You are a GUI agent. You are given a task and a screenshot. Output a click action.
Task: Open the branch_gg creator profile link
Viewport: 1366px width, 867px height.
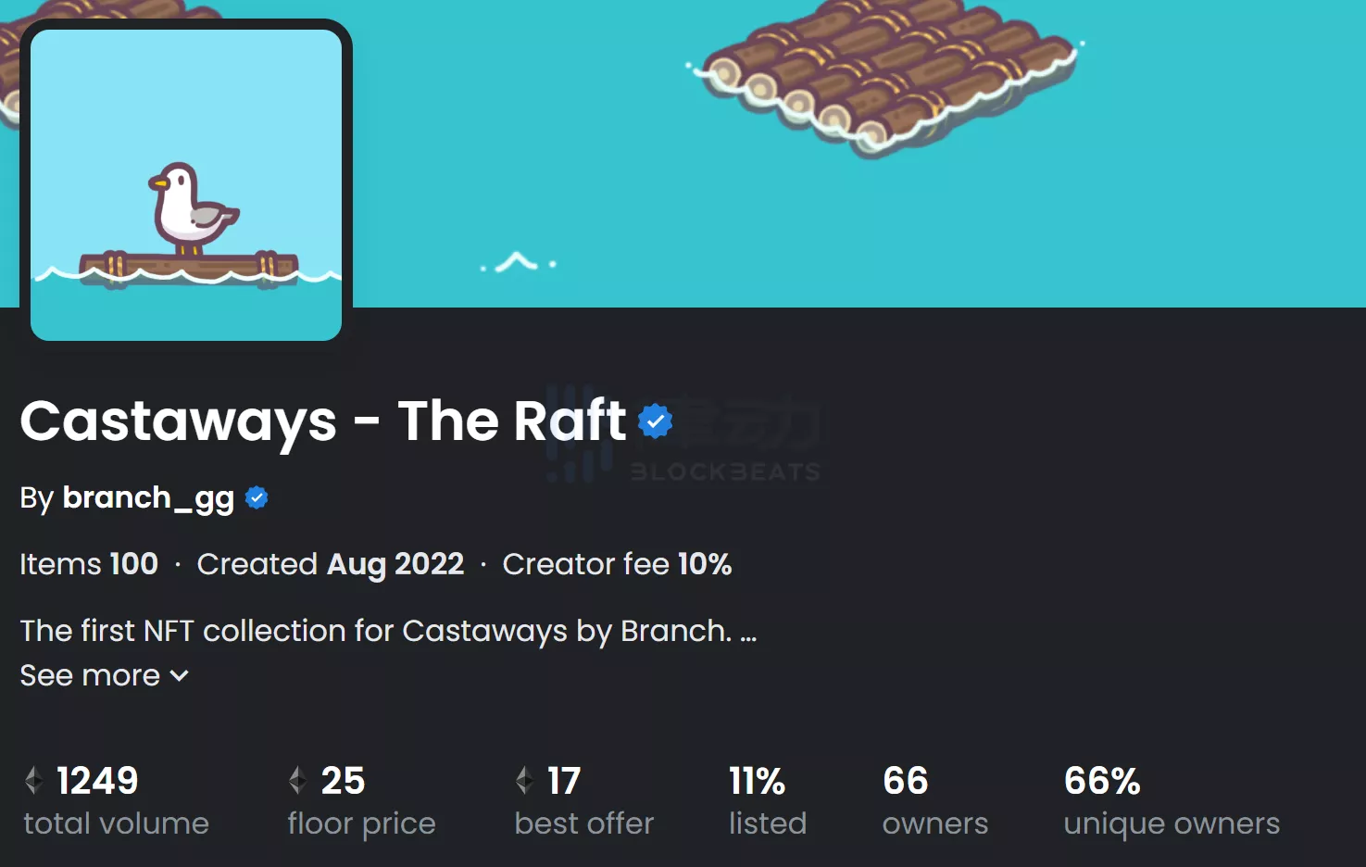(x=148, y=498)
